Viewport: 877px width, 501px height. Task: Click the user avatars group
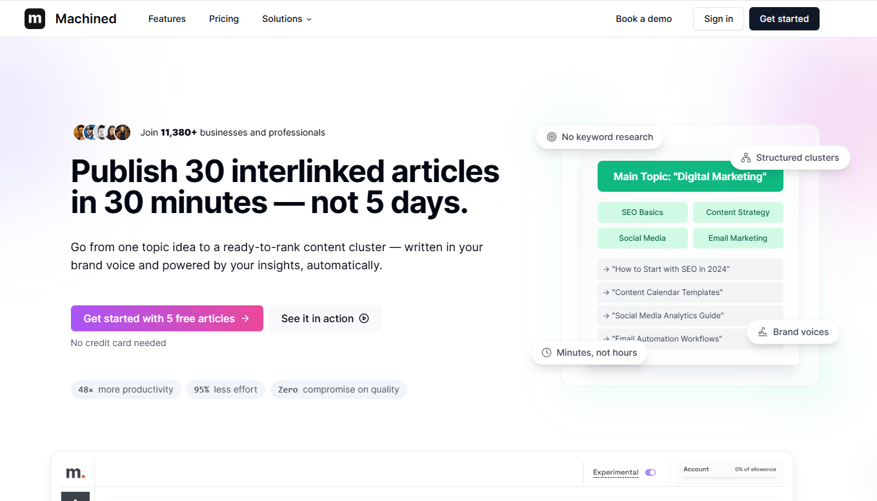102,132
